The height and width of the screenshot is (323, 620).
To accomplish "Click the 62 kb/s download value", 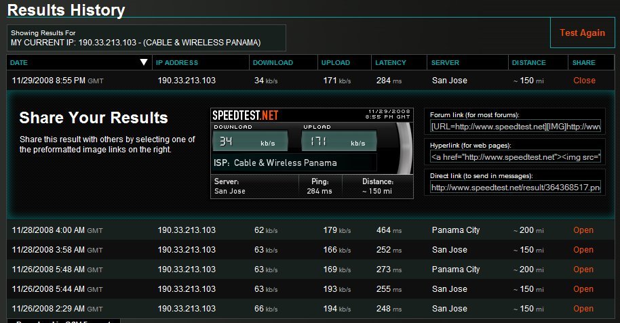I will [x=266, y=230].
